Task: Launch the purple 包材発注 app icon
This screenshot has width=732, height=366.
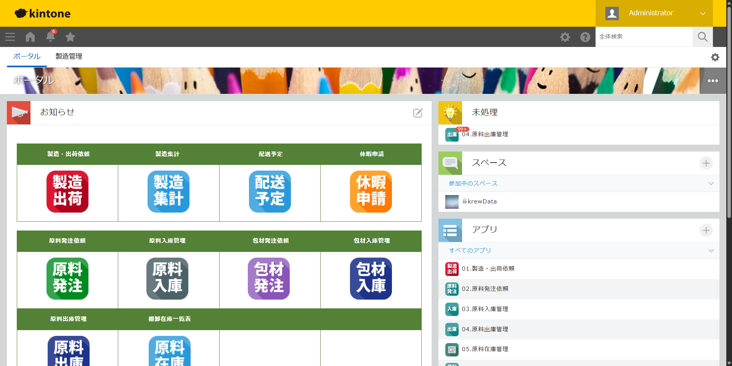Action: tap(269, 279)
